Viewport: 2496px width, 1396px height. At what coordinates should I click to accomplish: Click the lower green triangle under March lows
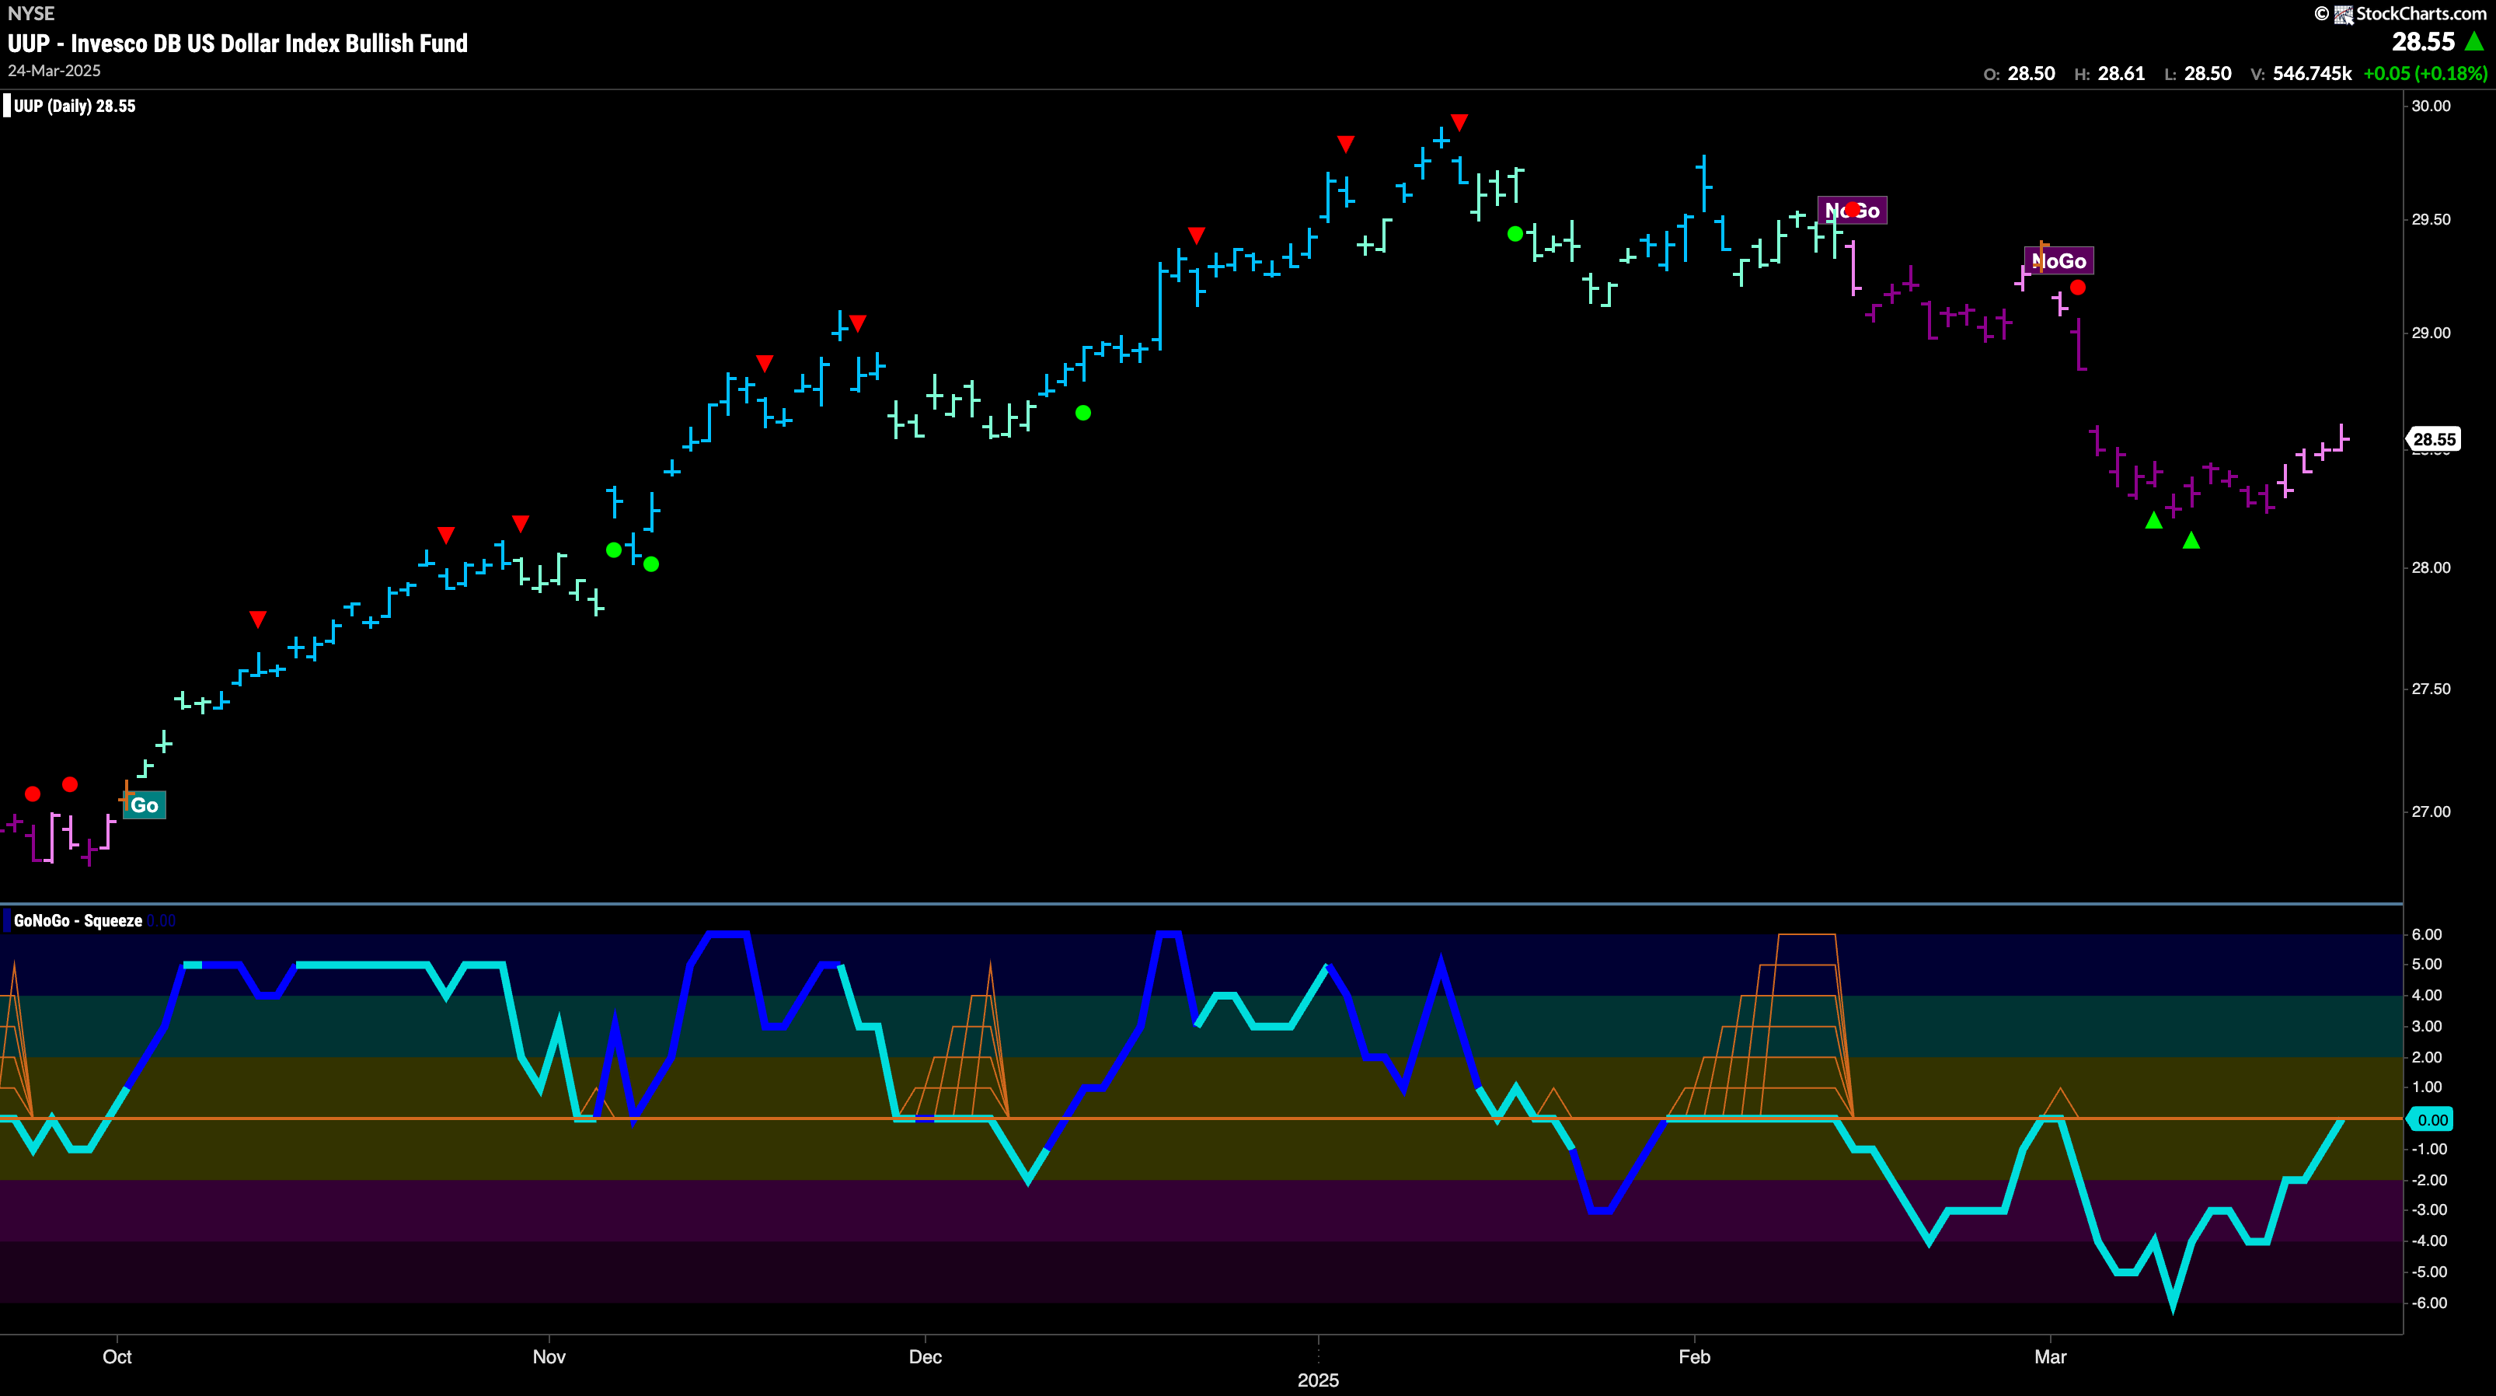pyautogui.click(x=2191, y=540)
